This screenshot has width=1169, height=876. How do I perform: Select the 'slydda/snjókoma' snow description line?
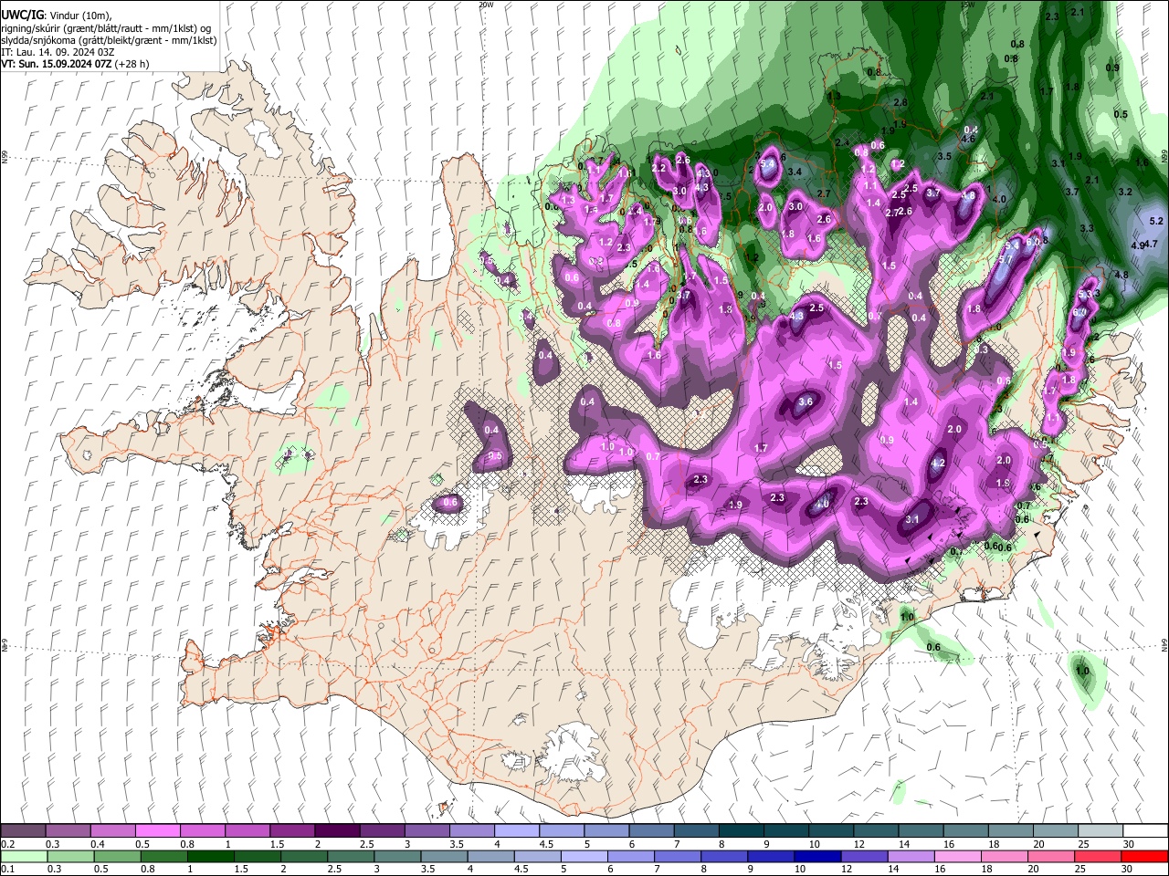click(x=109, y=40)
